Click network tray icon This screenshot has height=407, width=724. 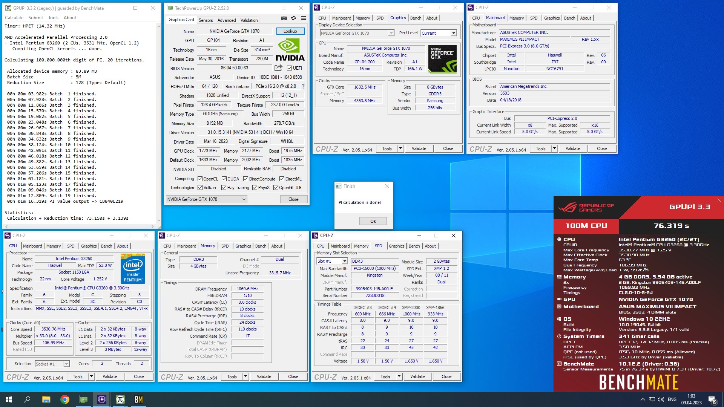pyautogui.click(x=652, y=399)
